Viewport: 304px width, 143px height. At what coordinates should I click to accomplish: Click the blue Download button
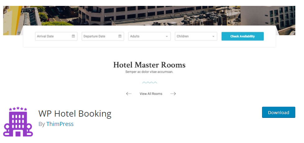pos(279,112)
